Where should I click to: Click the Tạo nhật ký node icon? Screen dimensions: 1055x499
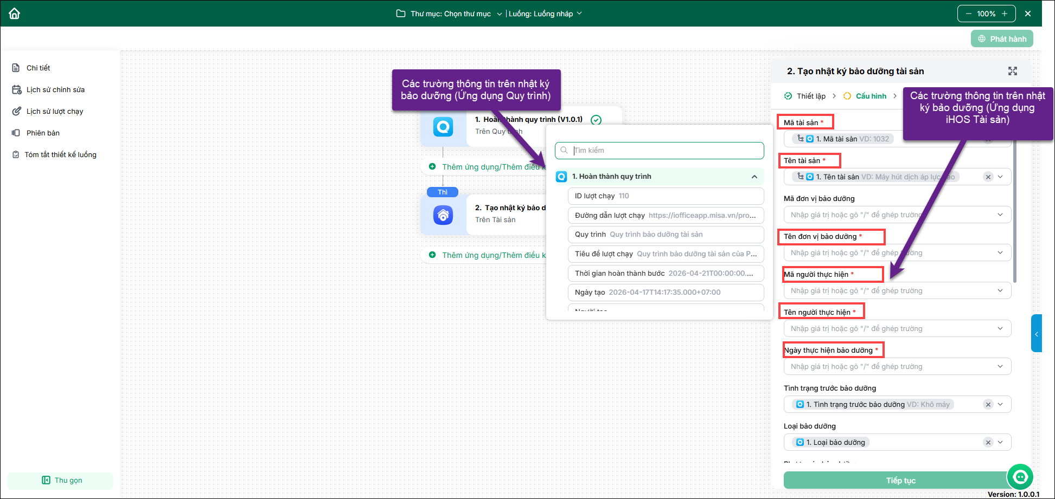click(x=443, y=215)
